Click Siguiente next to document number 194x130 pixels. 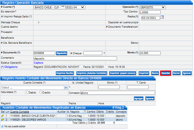pos(62,53)
